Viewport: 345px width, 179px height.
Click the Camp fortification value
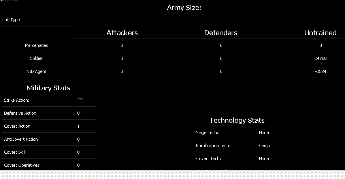click(x=264, y=145)
